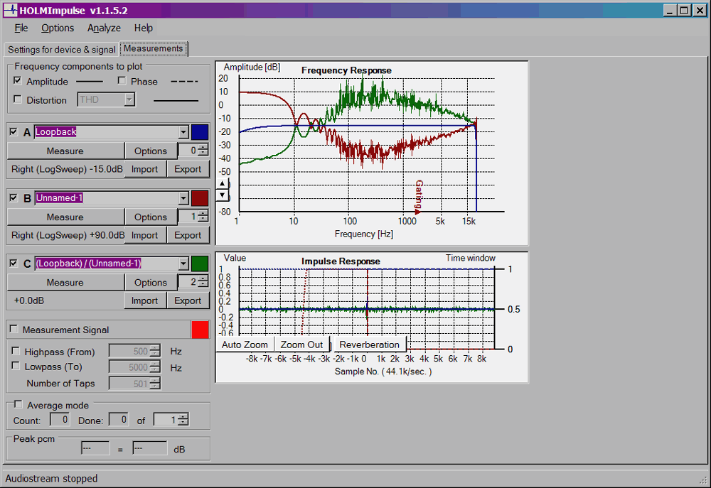This screenshot has height=488, width=711.
Task: Click Measure button for channel A
Action: point(65,151)
